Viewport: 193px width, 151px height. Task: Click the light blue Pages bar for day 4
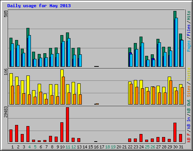29,51
